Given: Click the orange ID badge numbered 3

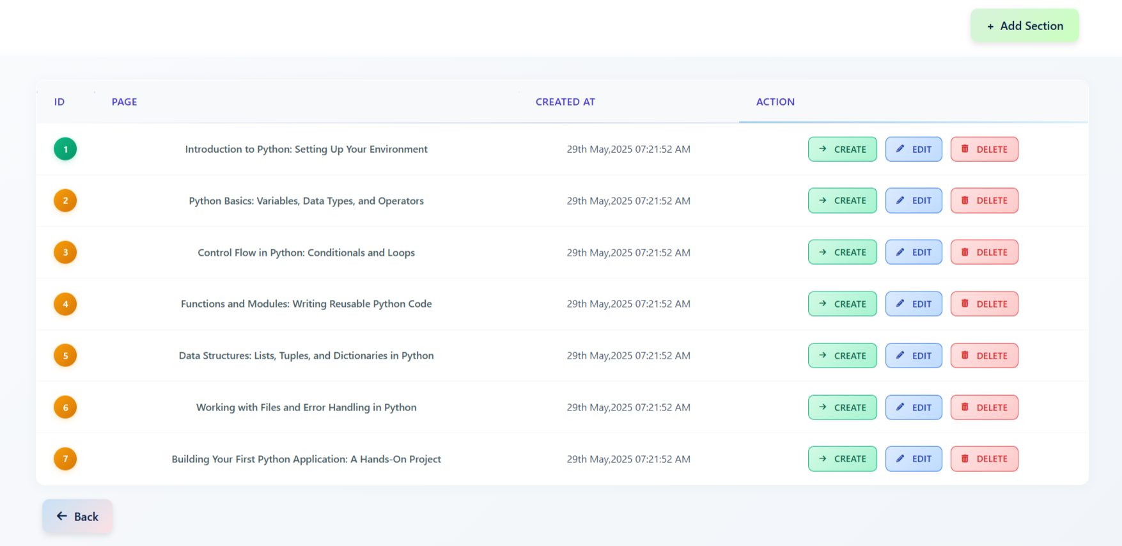Looking at the screenshot, I should click(x=65, y=253).
